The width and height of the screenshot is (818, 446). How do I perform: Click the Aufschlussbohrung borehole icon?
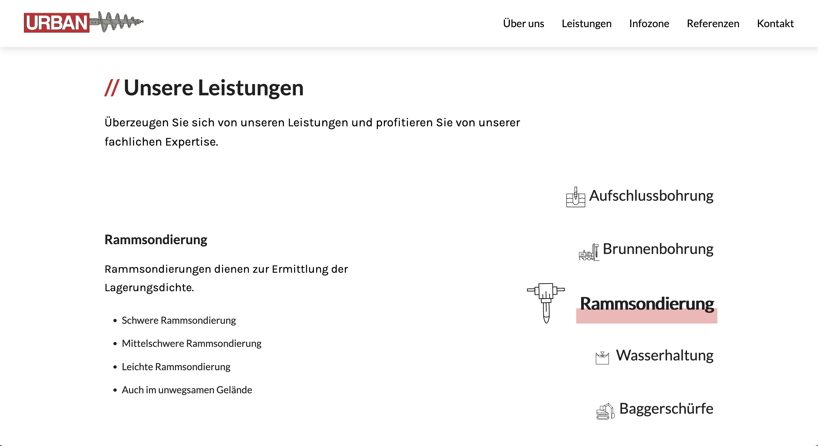pyautogui.click(x=575, y=197)
